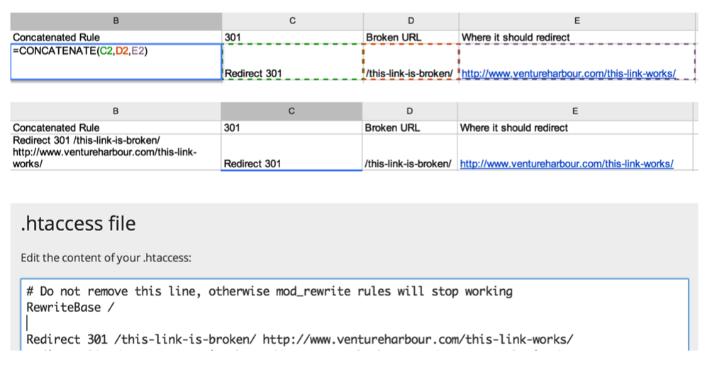Screen dimensions: 712x365
Task: Select column C header in top spreadsheet
Action: click(x=292, y=21)
